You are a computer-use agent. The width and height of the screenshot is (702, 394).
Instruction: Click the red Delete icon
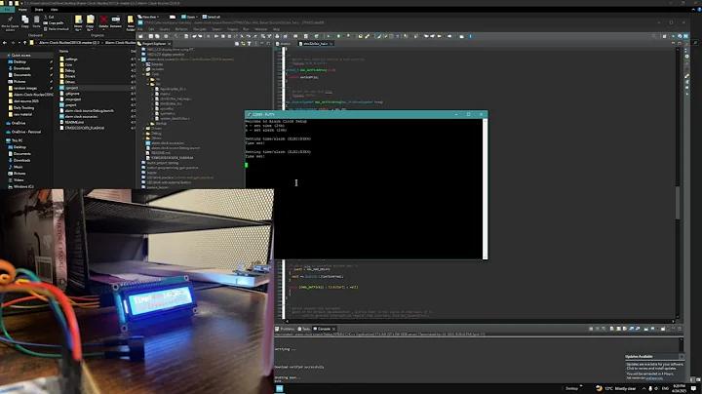click(103, 21)
